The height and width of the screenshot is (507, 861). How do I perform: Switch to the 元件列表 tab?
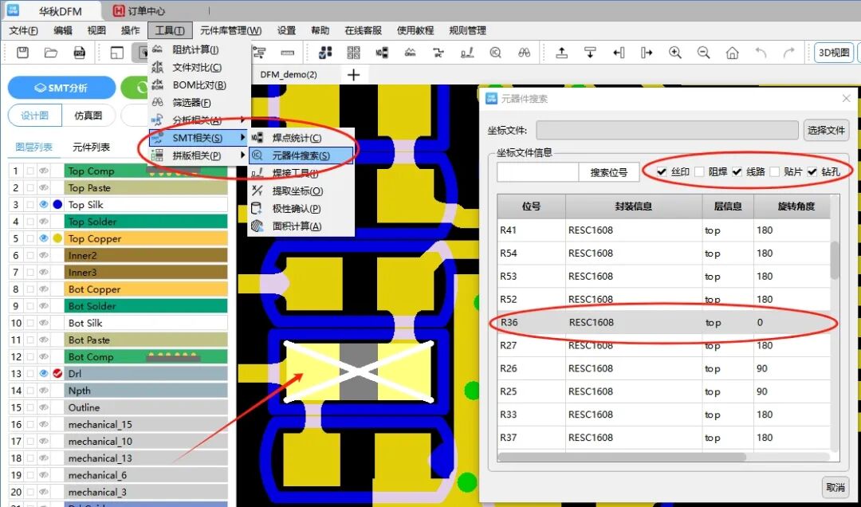(91, 147)
